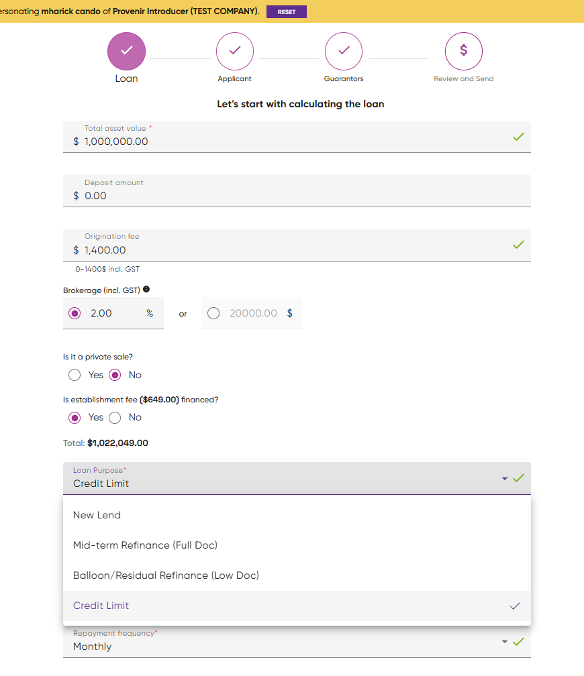Focus the Deposit amount field

pos(297,190)
